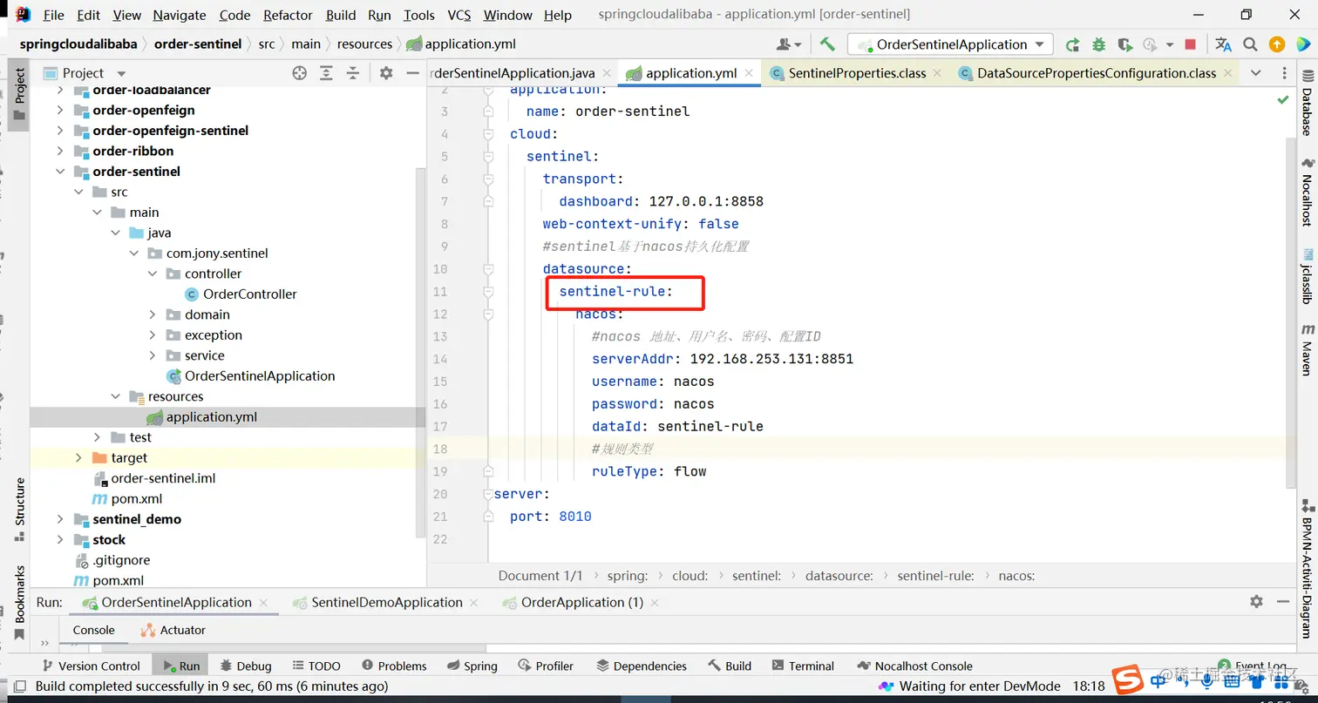Switch to SentinelDemoApplication run tab

point(387,602)
